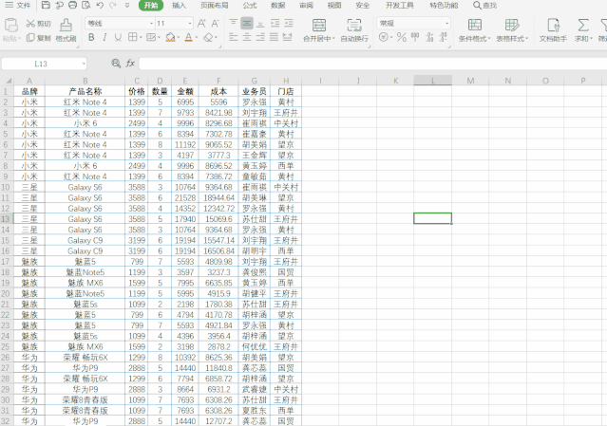Click the Cut (剪切) scissors button
This screenshot has width=607, height=426.
(38, 24)
